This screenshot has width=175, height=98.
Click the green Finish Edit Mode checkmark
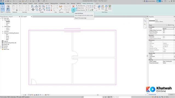[73, 10]
